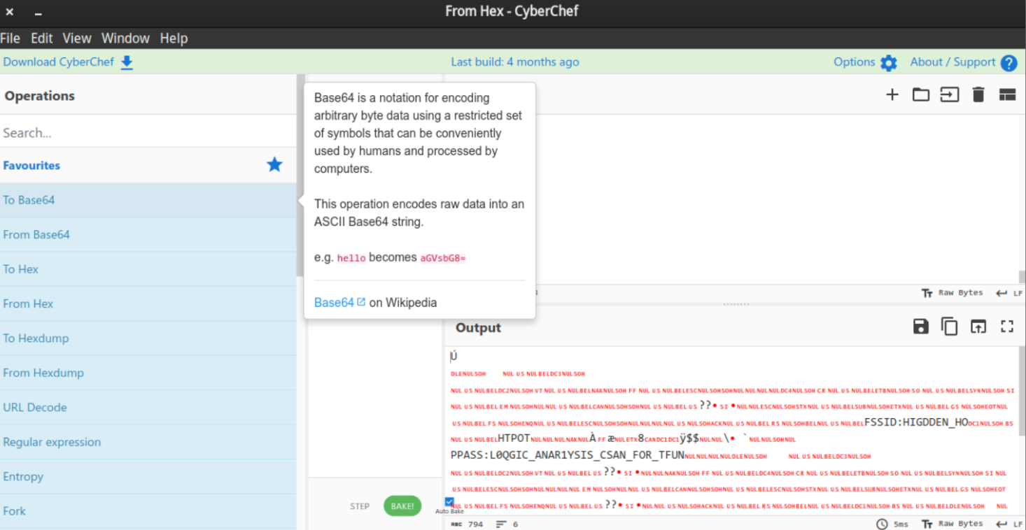The height and width of the screenshot is (530, 1026).
Task: Click the operations Search field
Action: pyautogui.click(x=148, y=132)
